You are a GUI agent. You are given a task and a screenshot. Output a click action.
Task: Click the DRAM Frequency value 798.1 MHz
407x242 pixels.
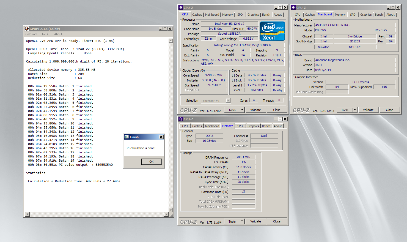pyautogui.click(x=243, y=157)
